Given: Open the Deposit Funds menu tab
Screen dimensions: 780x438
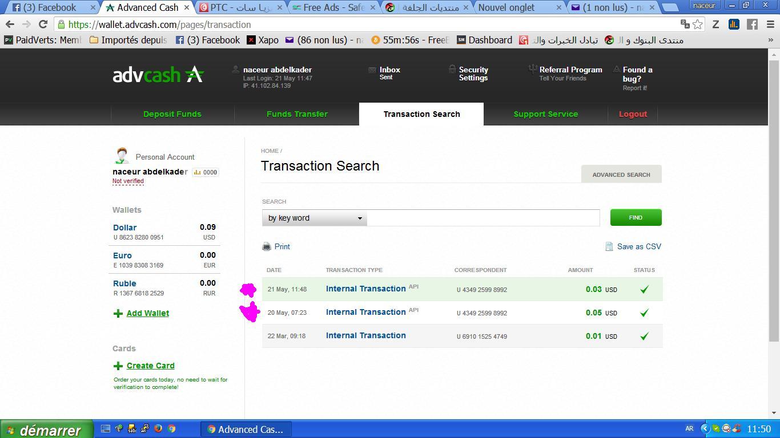Looking at the screenshot, I should click(172, 114).
